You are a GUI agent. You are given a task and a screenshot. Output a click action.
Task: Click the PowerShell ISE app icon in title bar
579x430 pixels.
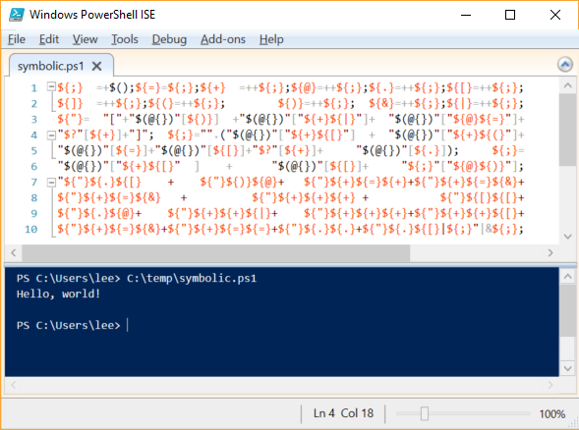17,15
